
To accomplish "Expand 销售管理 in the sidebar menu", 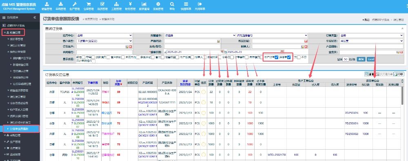I will [x=13, y=33].
